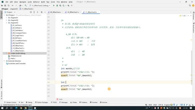The width and height of the screenshot is (195, 110).
Task: Expand the chapter02 folder
Action: pos(6,20)
